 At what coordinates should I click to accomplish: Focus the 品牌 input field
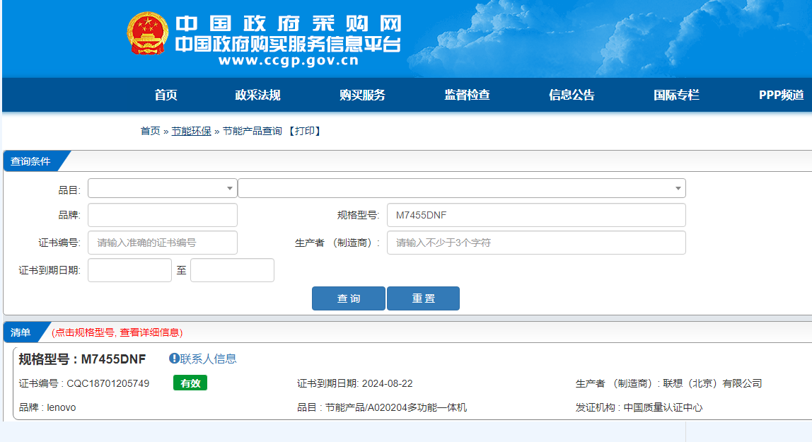163,215
